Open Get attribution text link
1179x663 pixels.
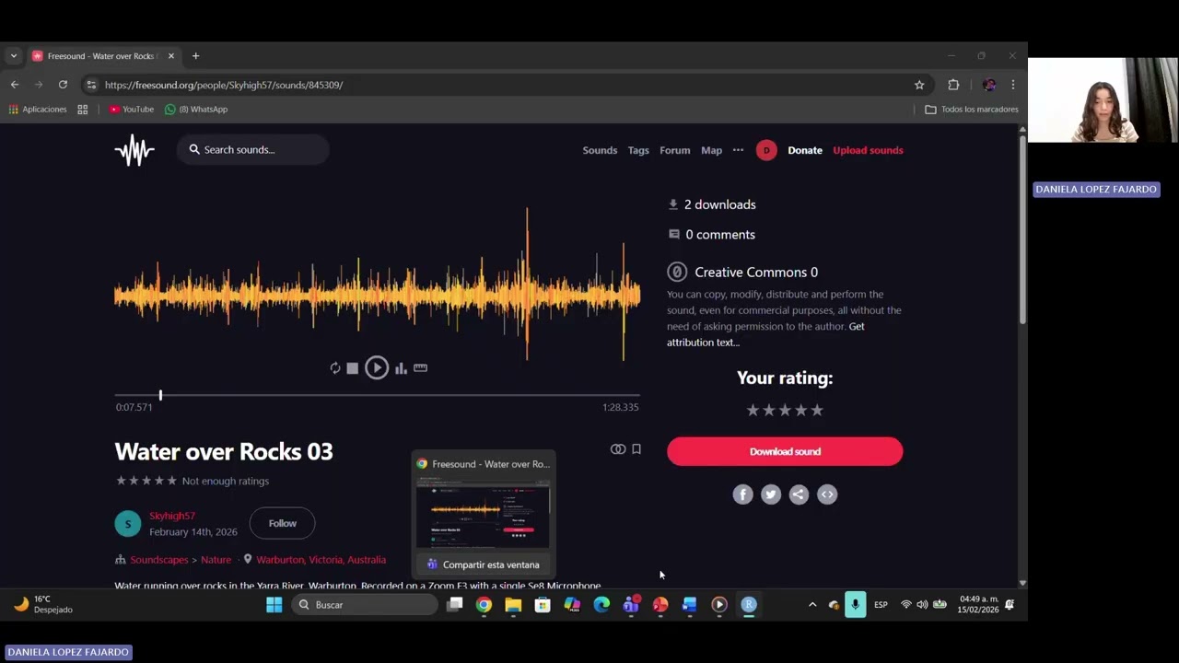pos(765,334)
